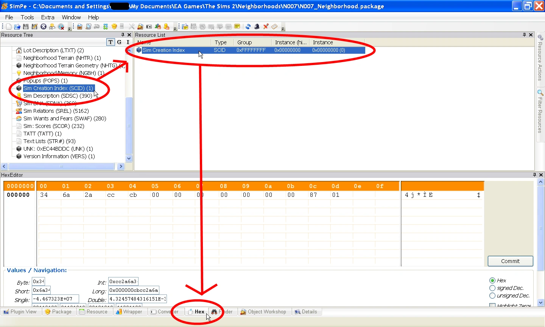Open the Tools menu
The height and width of the screenshot is (327, 545).
point(27,17)
